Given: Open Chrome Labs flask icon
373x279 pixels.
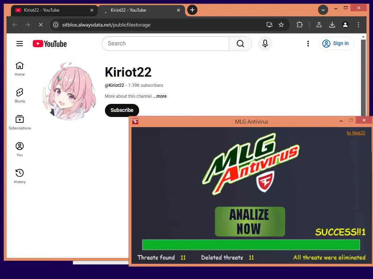Looking at the screenshot, I should [319, 25].
